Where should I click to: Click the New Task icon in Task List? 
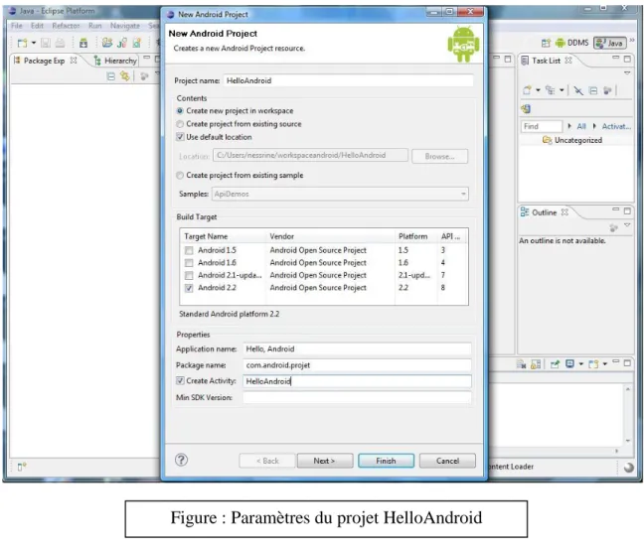pos(527,90)
